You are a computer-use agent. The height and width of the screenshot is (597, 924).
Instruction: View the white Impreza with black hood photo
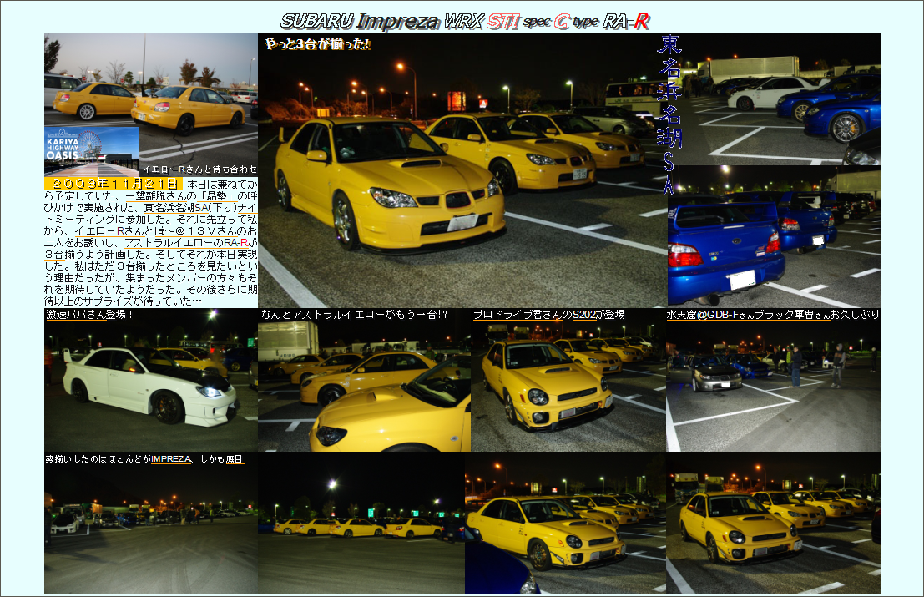pos(151,384)
